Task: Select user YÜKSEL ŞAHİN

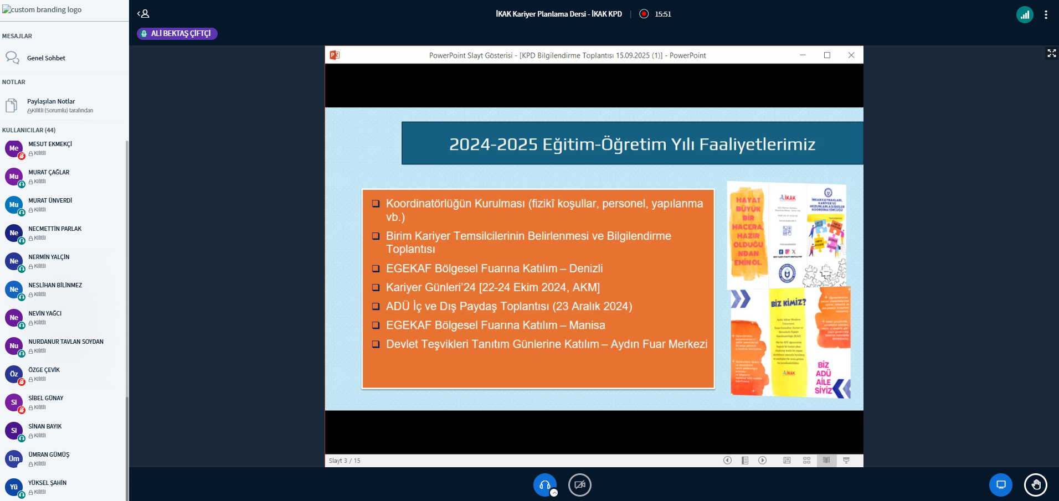Action: click(x=63, y=487)
